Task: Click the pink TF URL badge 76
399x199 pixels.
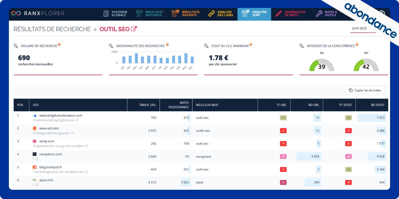Action: click(283, 157)
